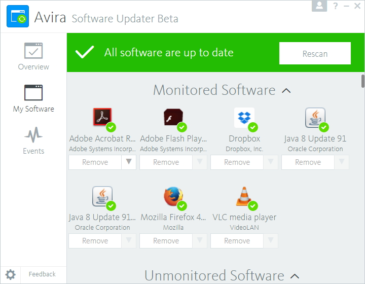Click "Oracle Corporation" under first-row Java
The width and height of the screenshot is (365, 284).
315,149
